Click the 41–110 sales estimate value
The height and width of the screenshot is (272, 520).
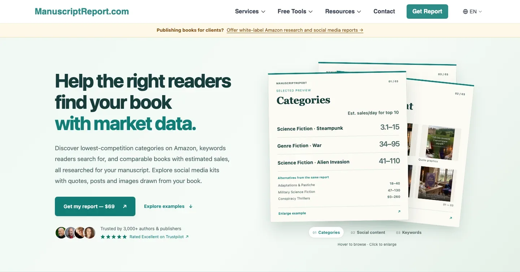pyautogui.click(x=389, y=161)
